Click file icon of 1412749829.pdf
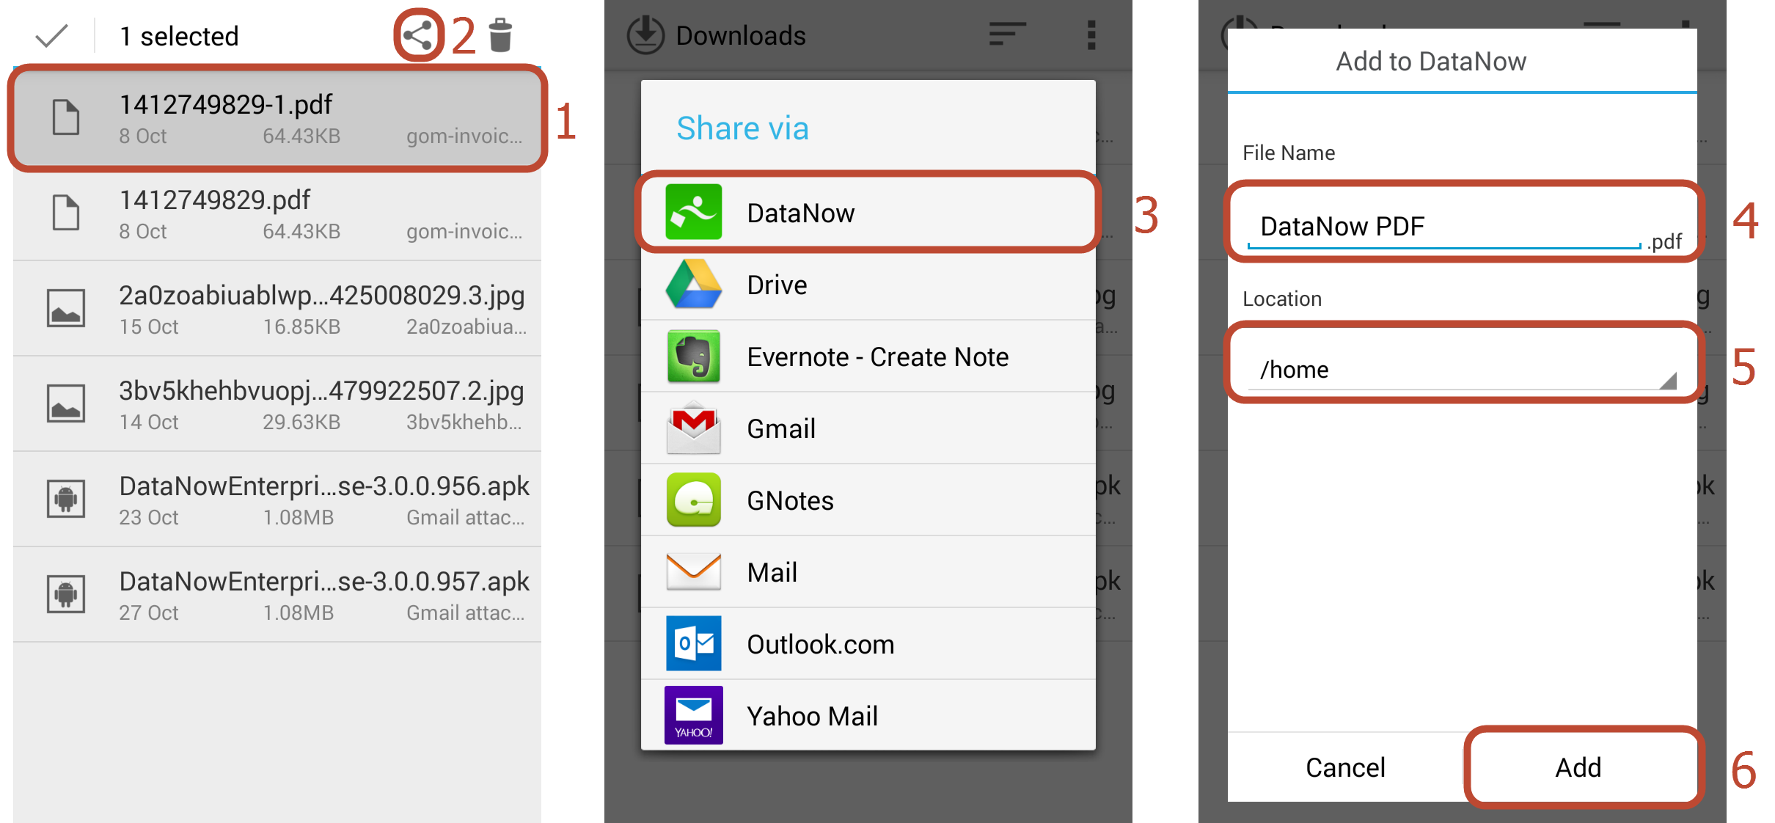The width and height of the screenshot is (1775, 823). click(66, 213)
